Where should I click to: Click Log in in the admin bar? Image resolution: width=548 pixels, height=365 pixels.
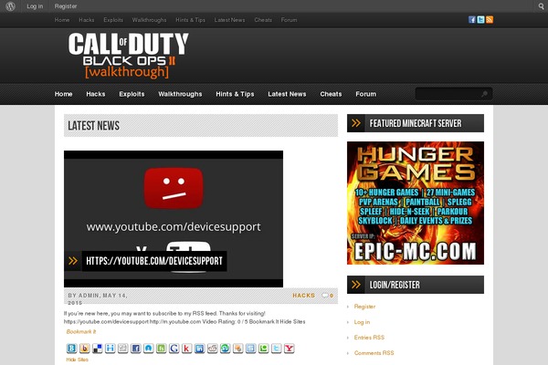tap(35, 6)
